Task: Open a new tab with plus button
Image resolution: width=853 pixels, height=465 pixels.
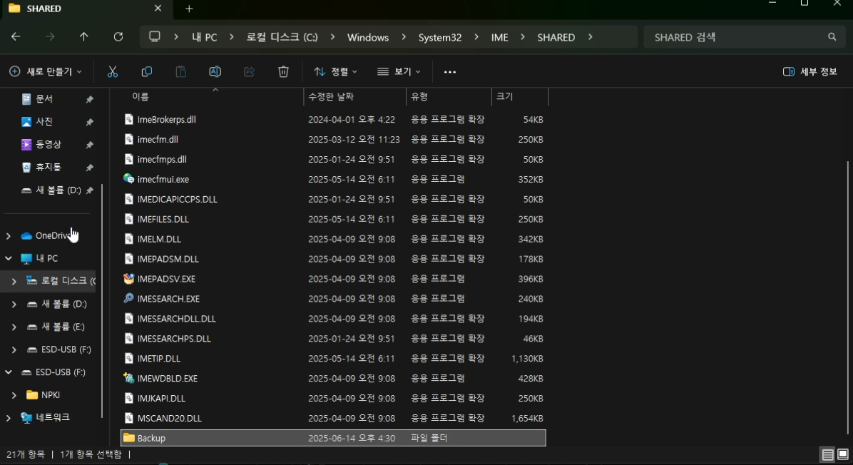Action: pos(189,9)
